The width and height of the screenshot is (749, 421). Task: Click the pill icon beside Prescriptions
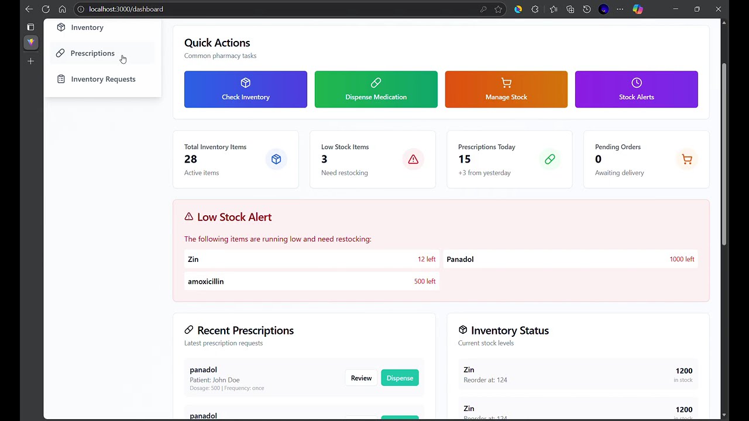[x=60, y=53]
